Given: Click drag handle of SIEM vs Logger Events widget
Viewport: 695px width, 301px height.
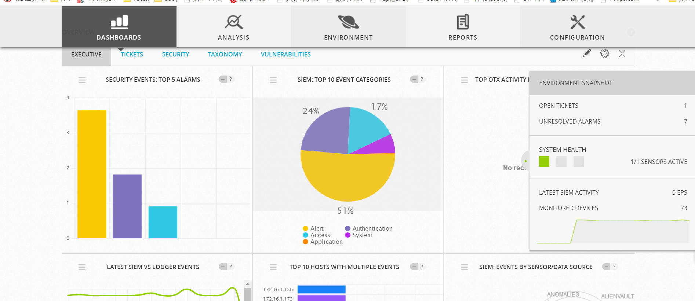Looking at the screenshot, I should [x=82, y=267].
